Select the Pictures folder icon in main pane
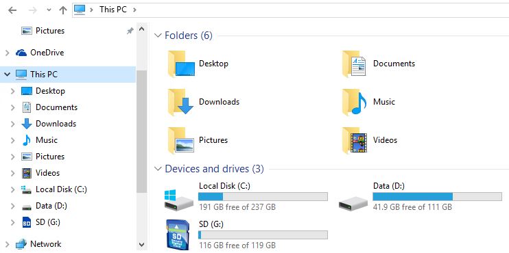Viewport: 509px width, 253px height. pos(181,140)
